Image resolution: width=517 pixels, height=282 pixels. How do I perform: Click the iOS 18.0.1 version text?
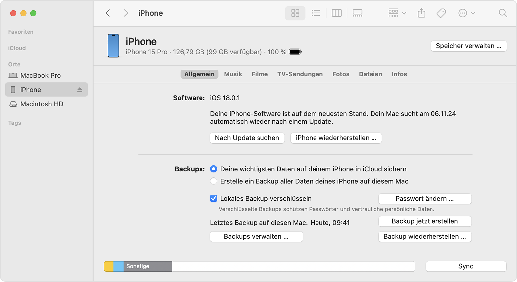click(x=225, y=98)
